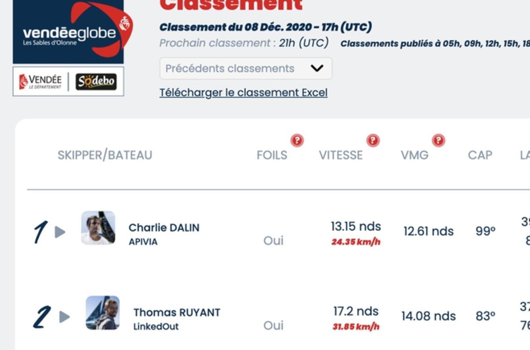Viewport: 530px width, 350px height.
Task: Open Thomas RUYANT's profile photo
Action: pyautogui.click(x=103, y=312)
